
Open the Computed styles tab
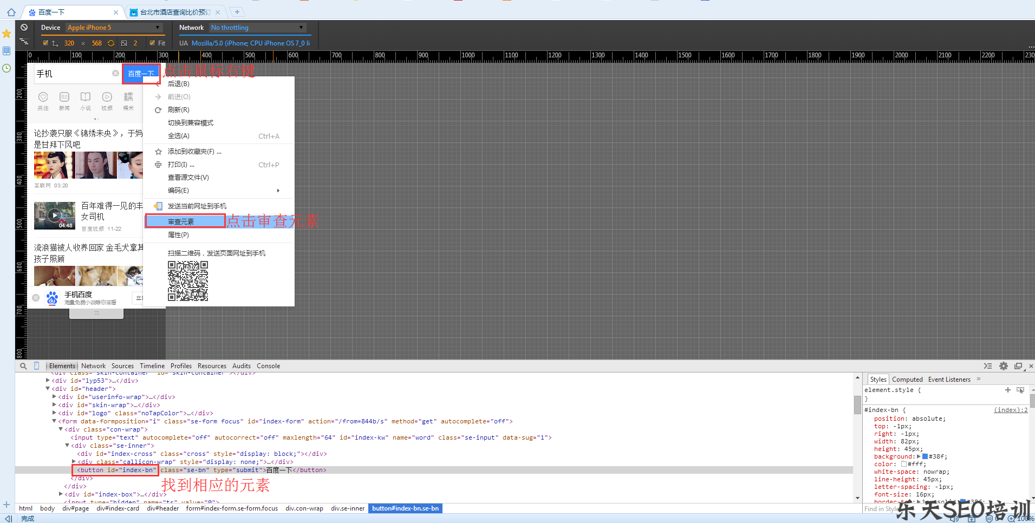click(x=907, y=380)
